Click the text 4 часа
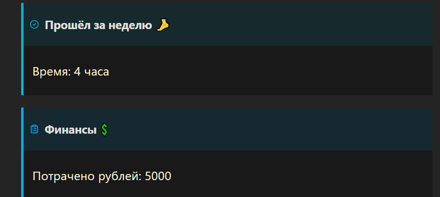Viewport: 440px width, 197px height. 92,72
